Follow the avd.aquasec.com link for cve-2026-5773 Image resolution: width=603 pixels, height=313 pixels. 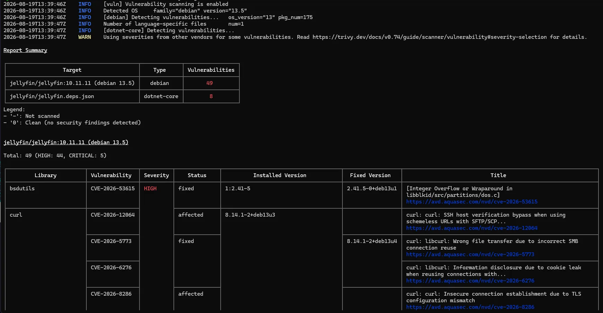470,254
